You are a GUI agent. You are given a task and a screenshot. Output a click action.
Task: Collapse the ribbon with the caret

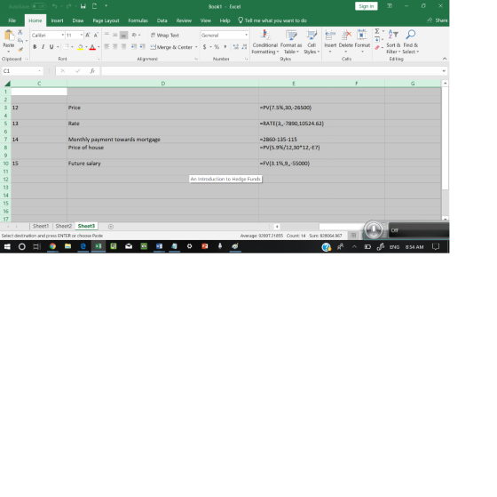[x=445, y=59]
